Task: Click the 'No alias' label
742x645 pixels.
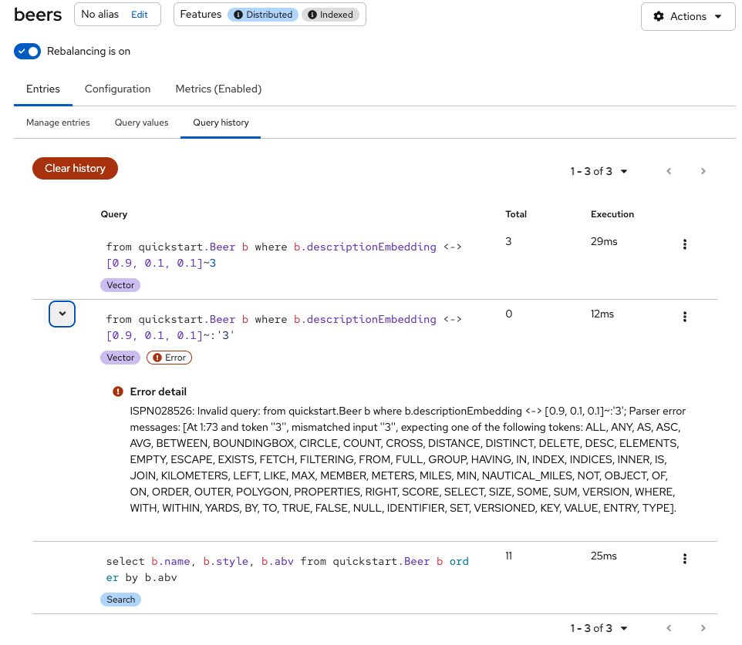Action: 99,15
